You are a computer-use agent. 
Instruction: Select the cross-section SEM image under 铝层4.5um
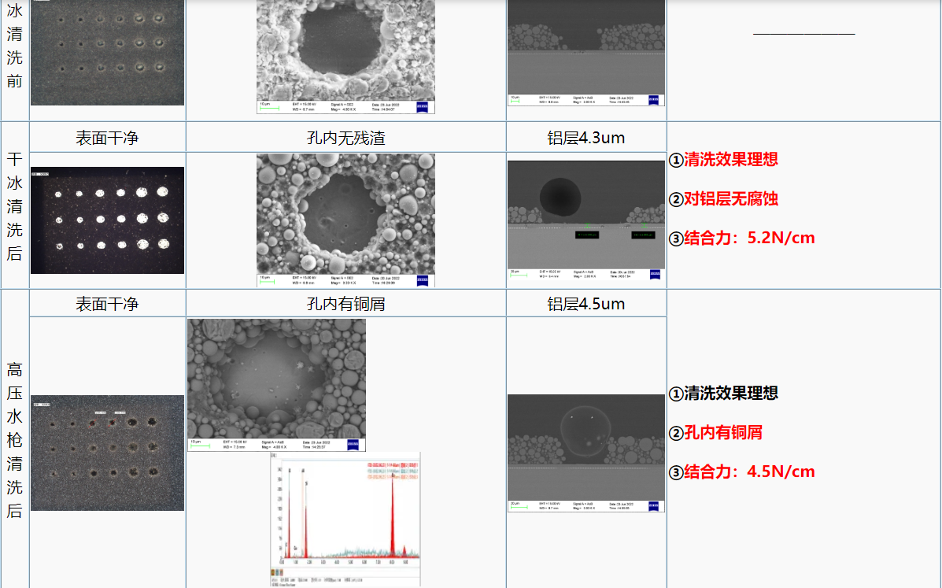pos(586,445)
